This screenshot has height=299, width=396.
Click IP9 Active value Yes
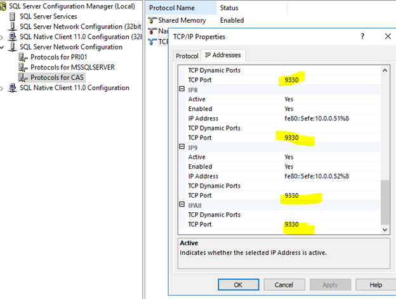click(x=289, y=157)
